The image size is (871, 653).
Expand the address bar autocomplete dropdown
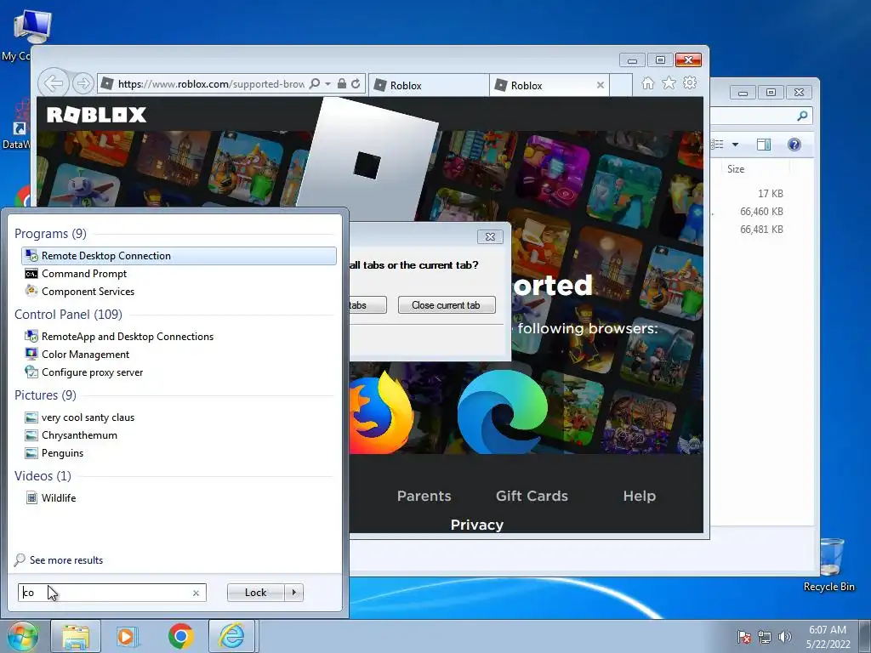click(x=327, y=84)
